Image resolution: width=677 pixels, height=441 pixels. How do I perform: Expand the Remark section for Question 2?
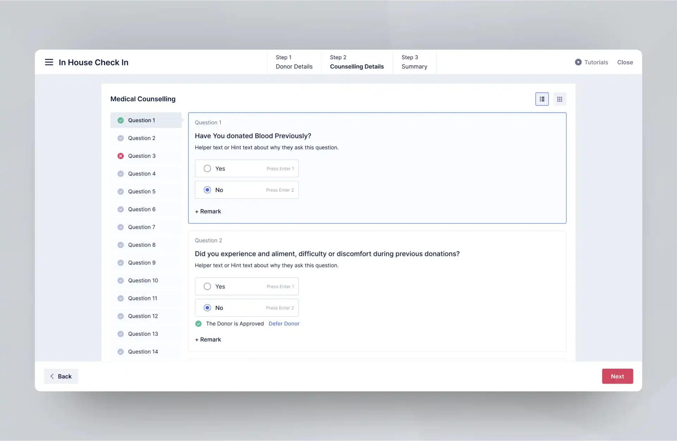click(x=208, y=339)
